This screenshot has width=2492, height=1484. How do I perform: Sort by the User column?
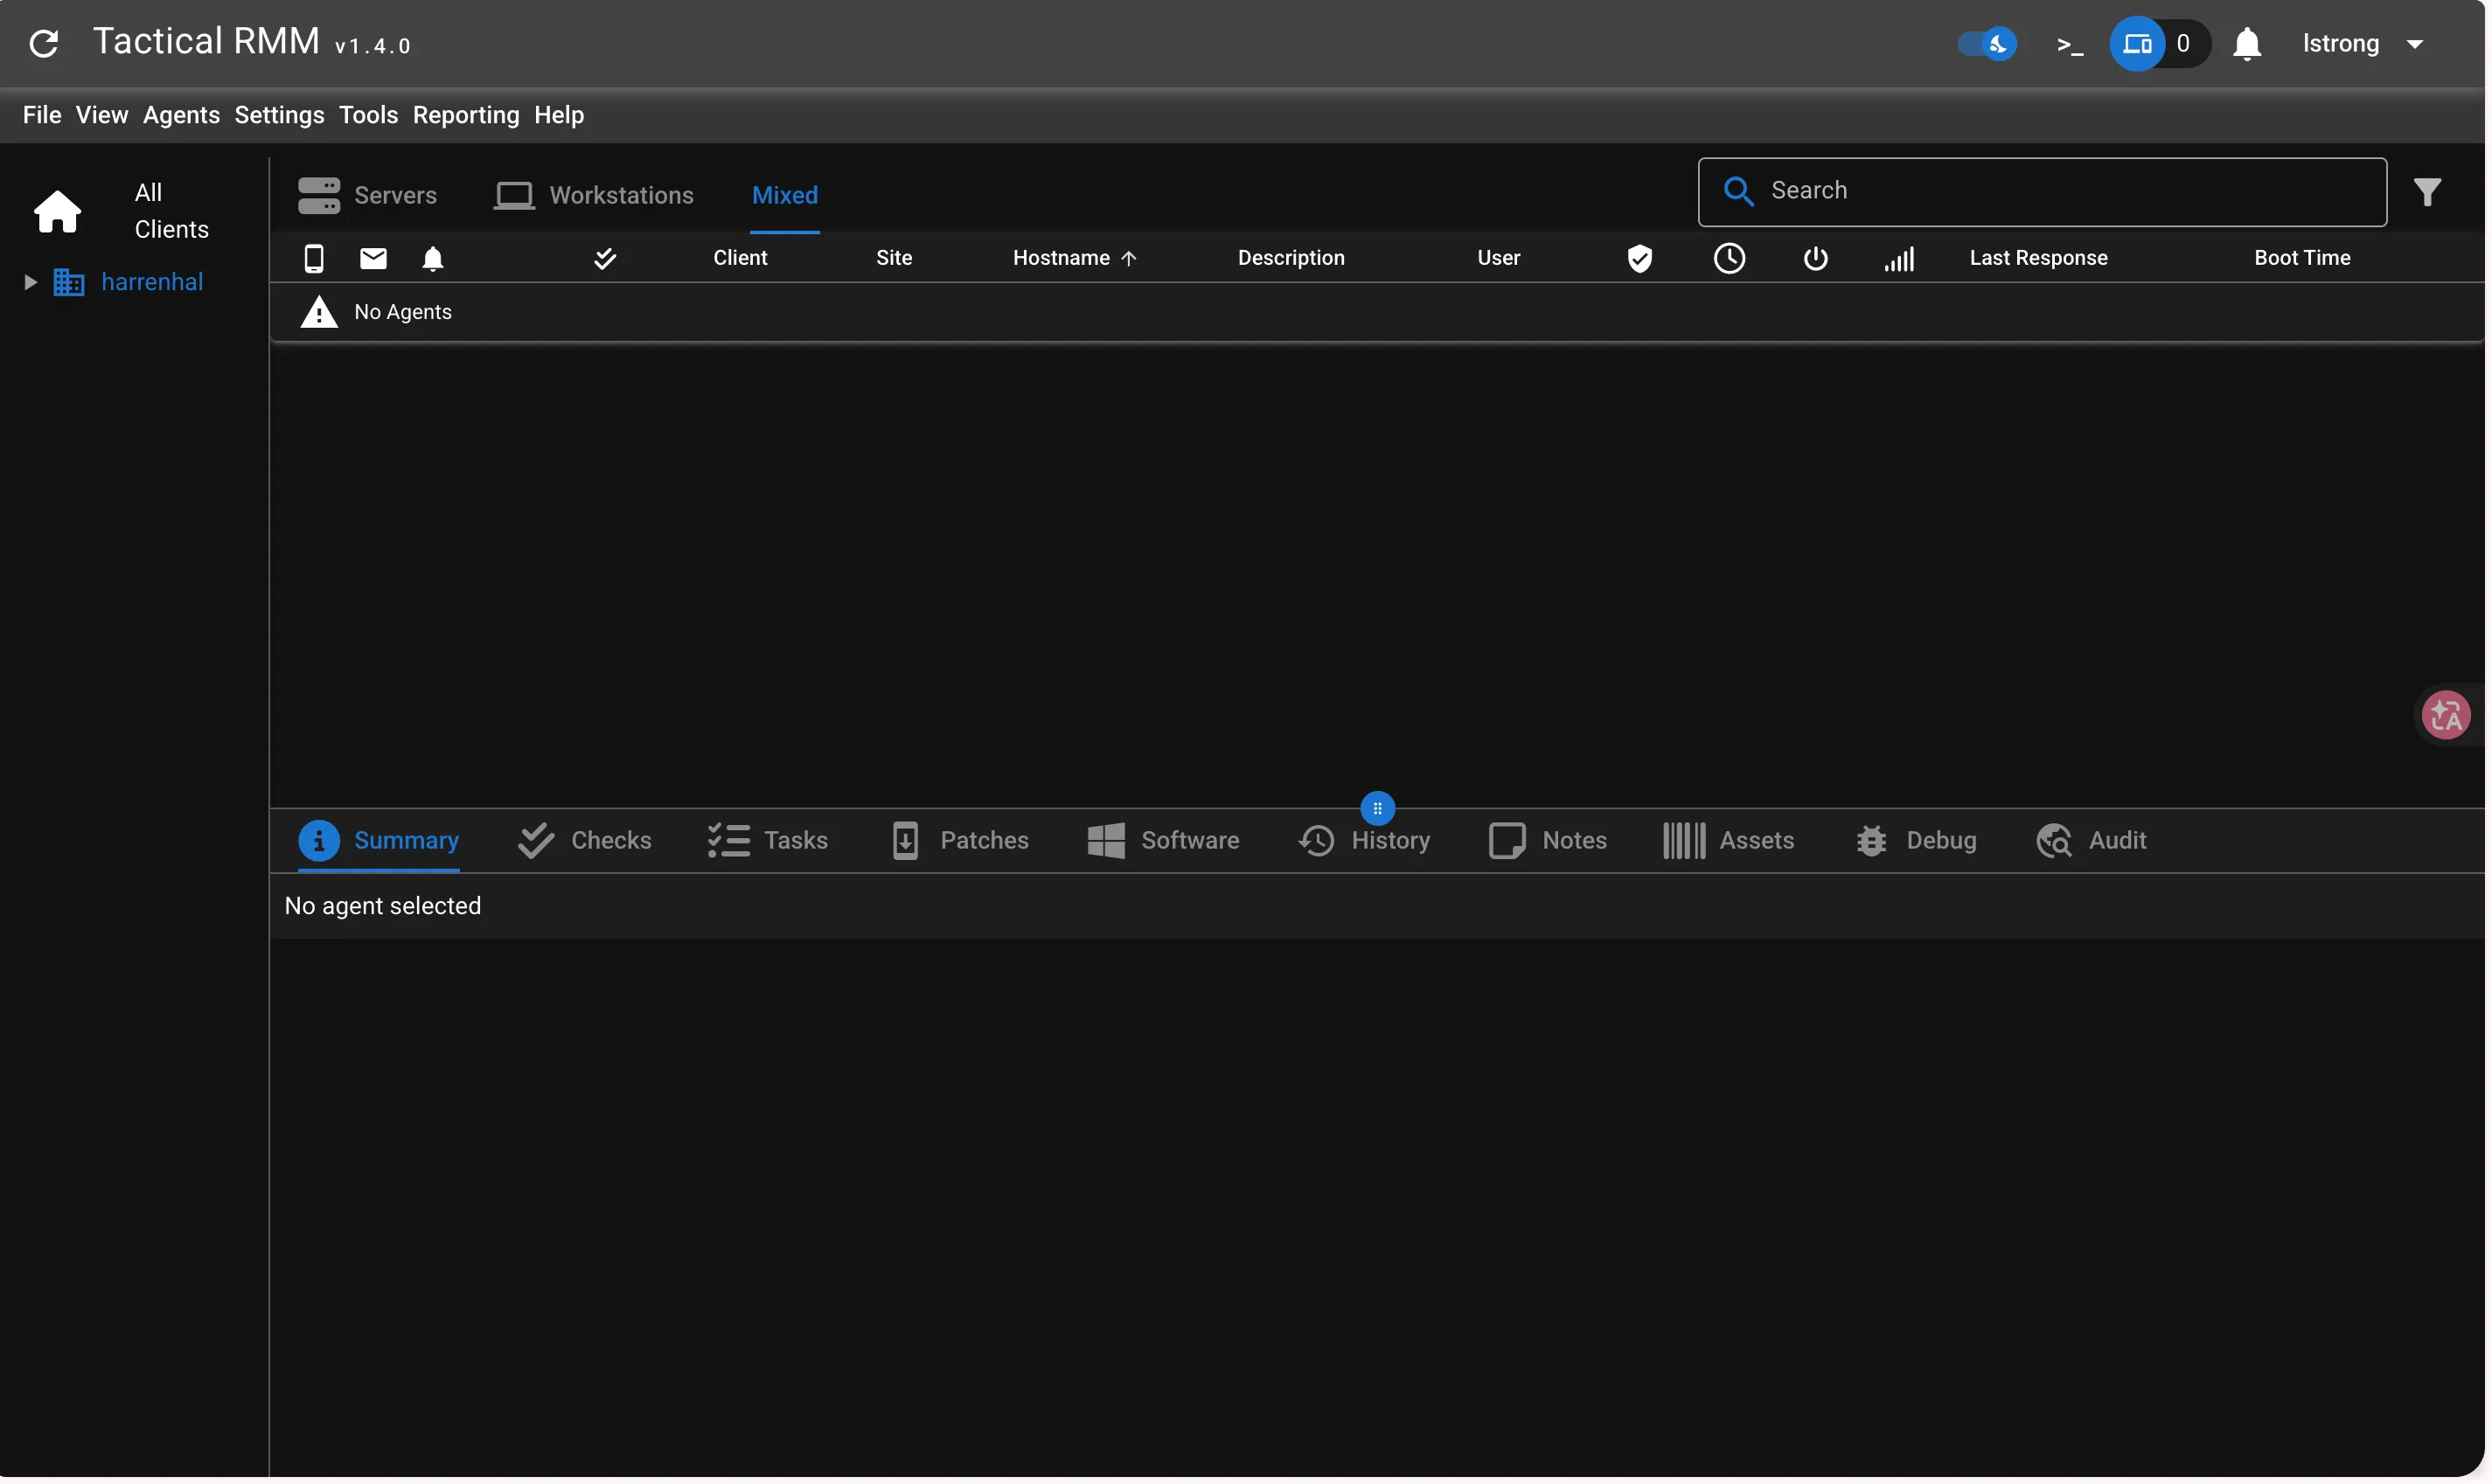1500,258
